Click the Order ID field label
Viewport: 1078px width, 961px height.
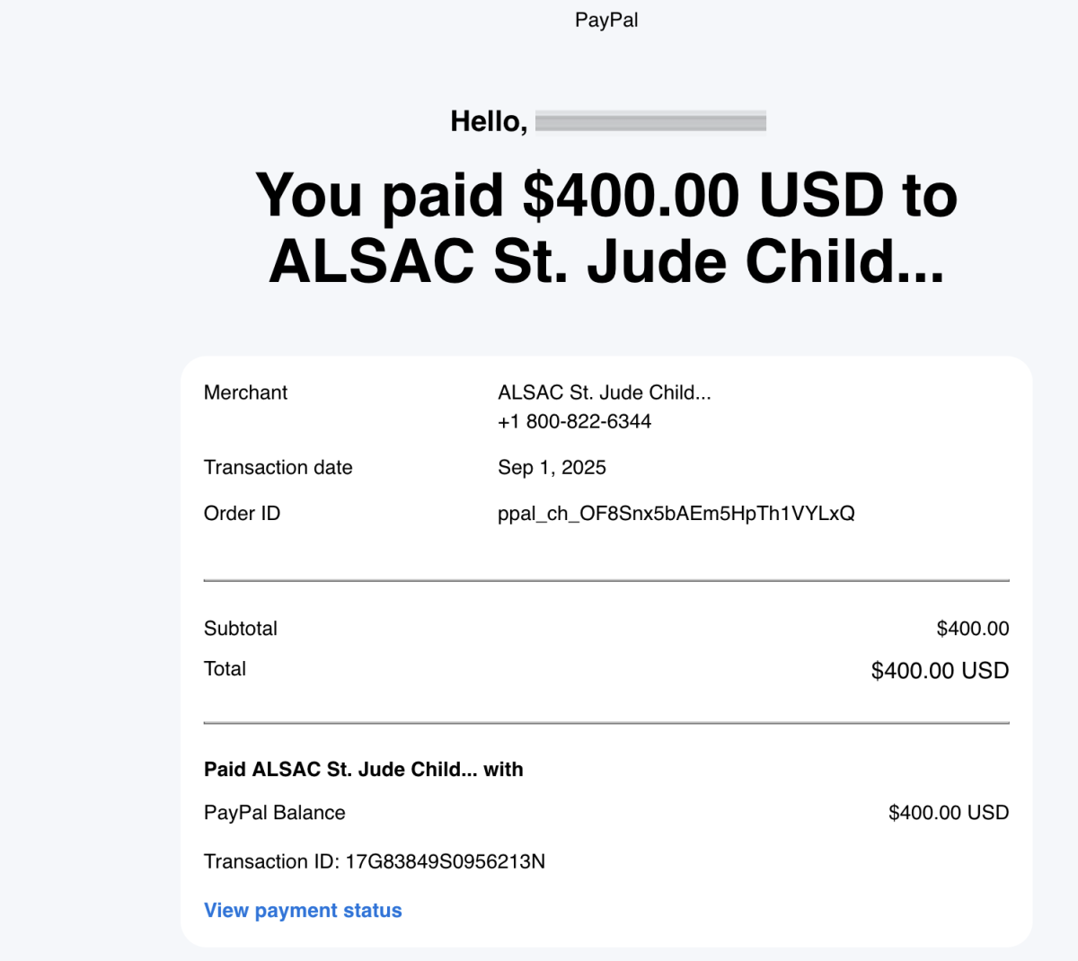pos(243,514)
